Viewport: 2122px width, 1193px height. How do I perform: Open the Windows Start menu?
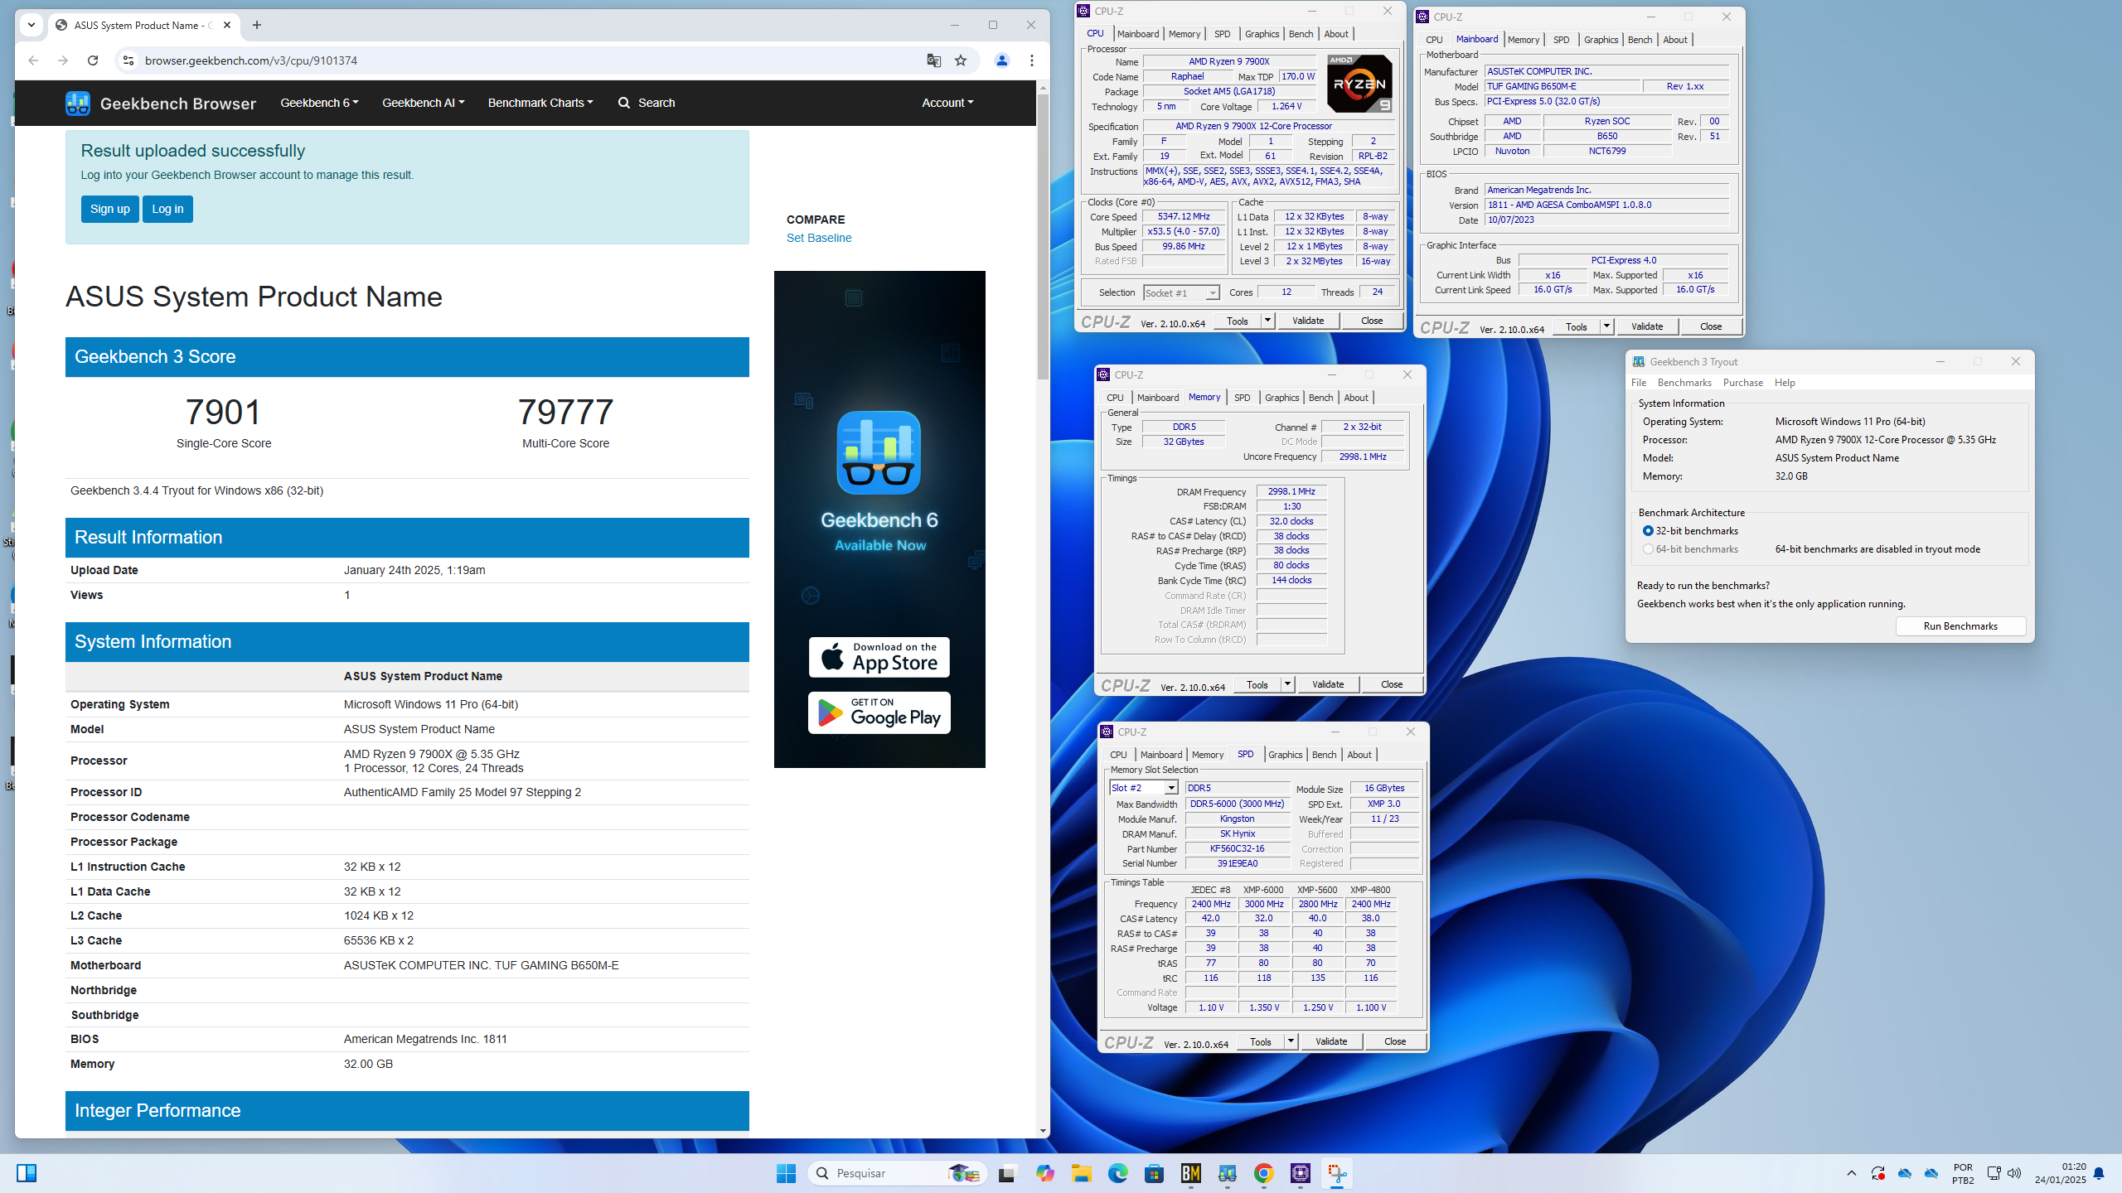point(786,1173)
